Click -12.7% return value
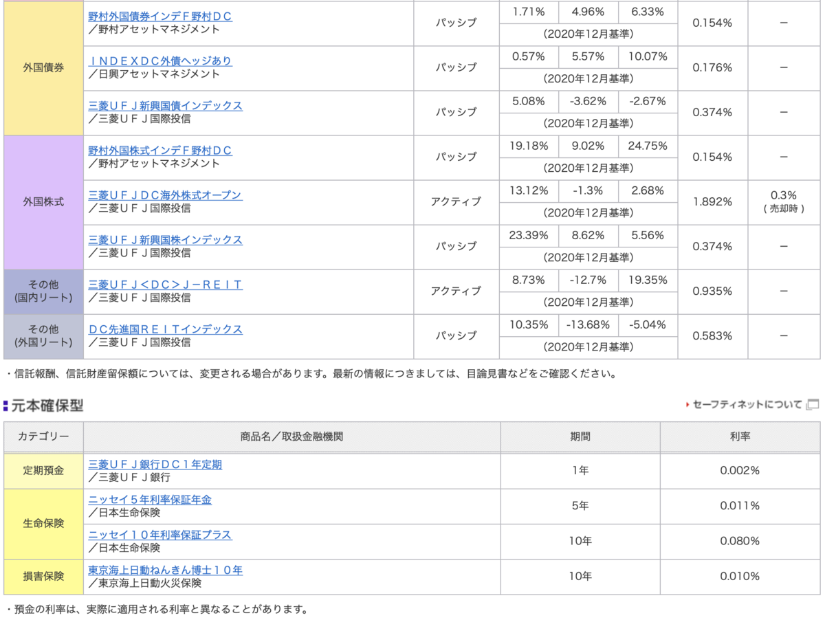Viewport: 825px width, 620px height. coord(588,280)
